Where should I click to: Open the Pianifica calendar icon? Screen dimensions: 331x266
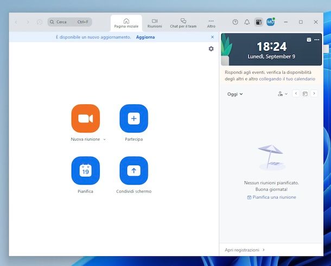tap(86, 170)
